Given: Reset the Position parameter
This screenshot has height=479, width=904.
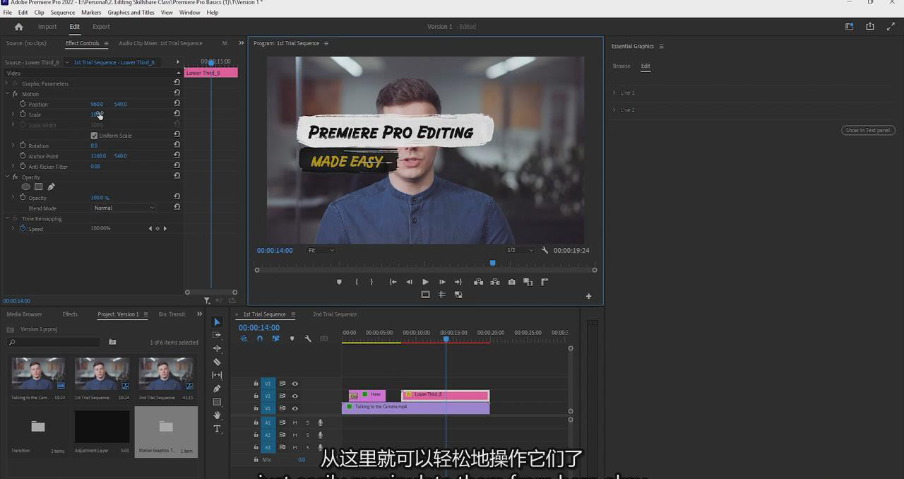Looking at the screenshot, I should (x=177, y=103).
